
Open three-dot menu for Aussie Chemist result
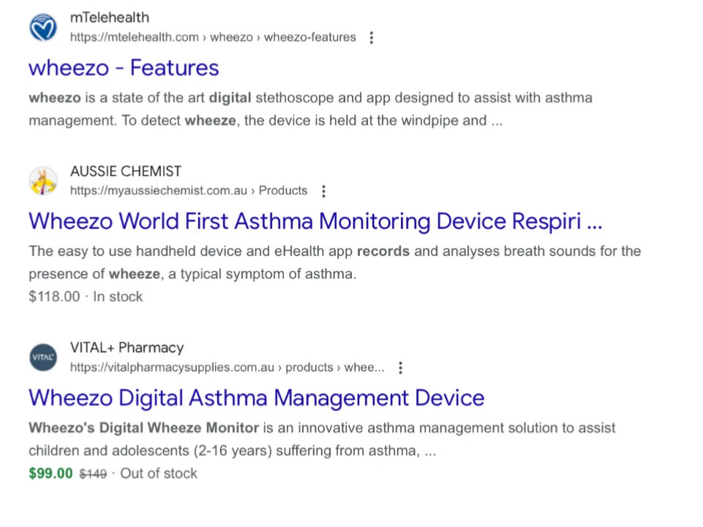[x=323, y=192]
